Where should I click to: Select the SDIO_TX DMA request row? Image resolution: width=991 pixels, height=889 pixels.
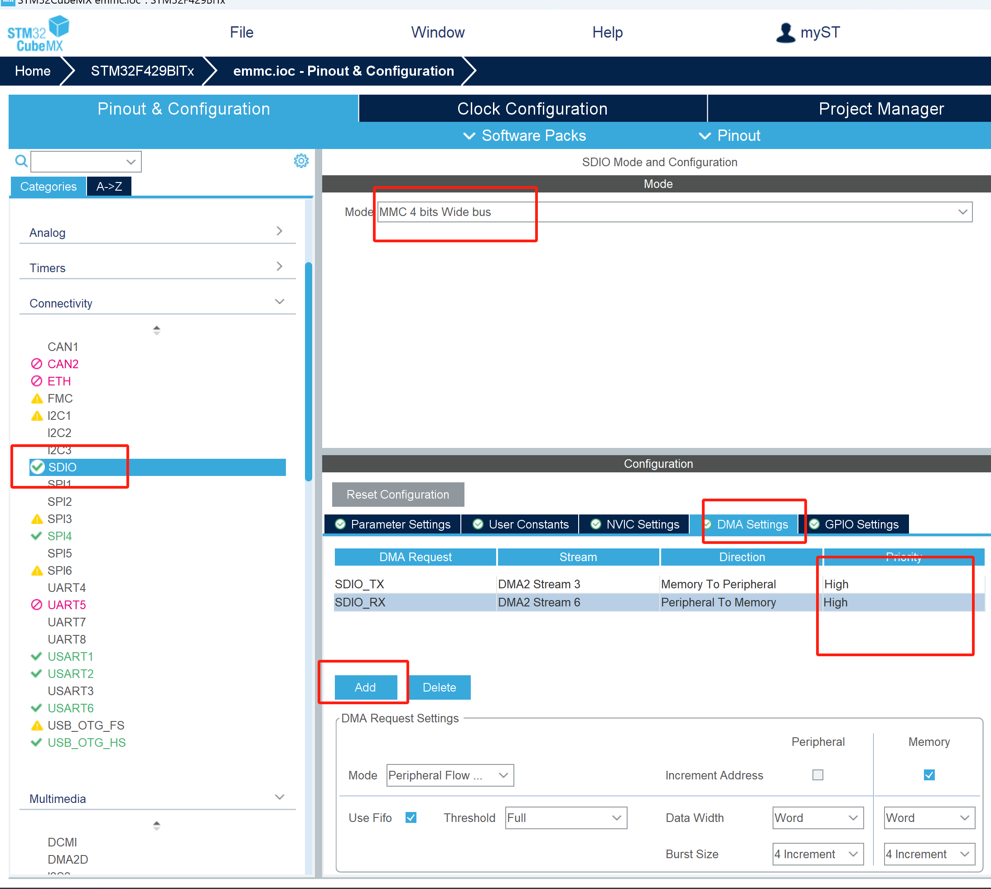(x=659, y=584)
